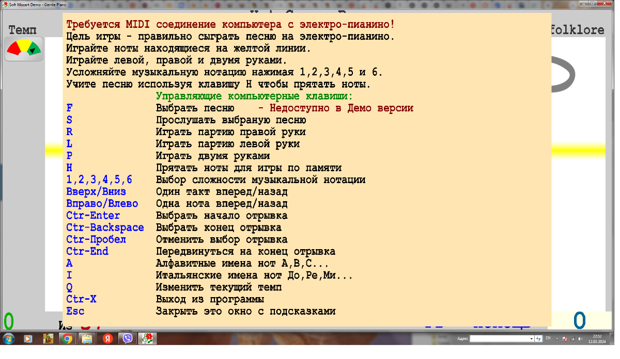Click 'Выход из программы' help line
620x359 pixels.
tap(210, 299)
